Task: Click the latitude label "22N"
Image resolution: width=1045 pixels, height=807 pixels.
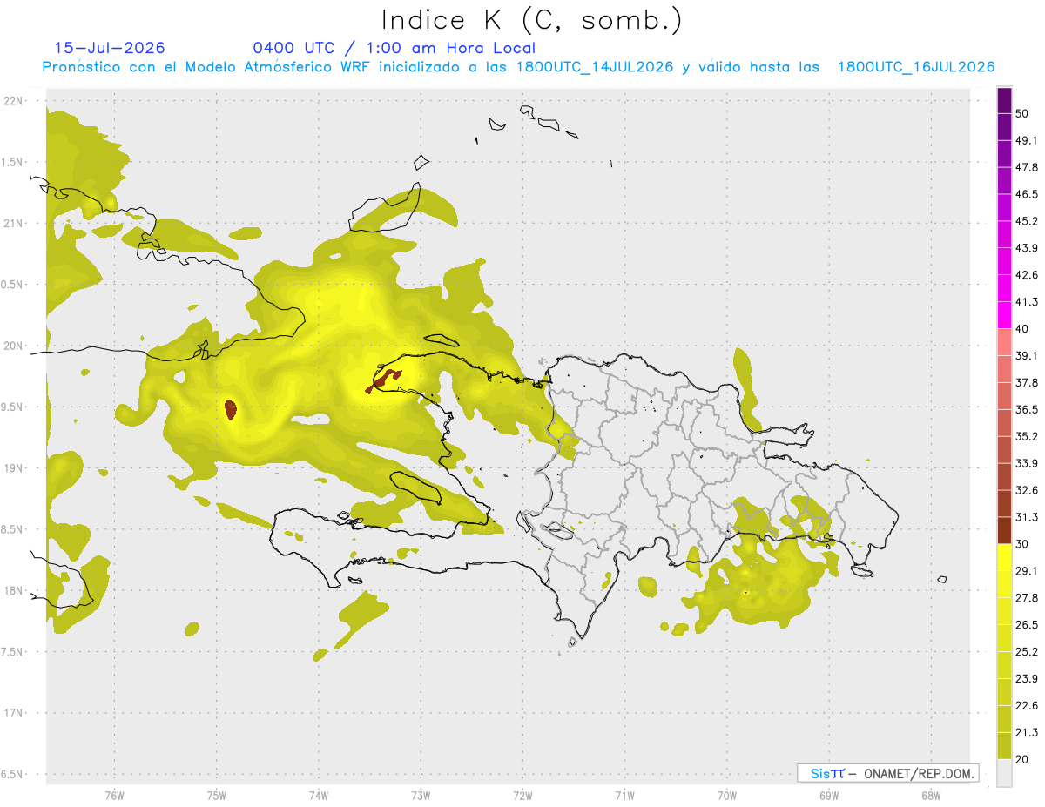Action: click(15, 100)
